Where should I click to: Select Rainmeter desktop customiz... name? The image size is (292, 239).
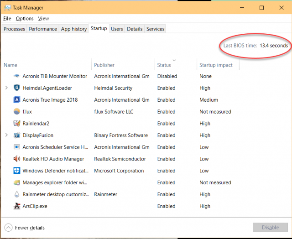56,194
